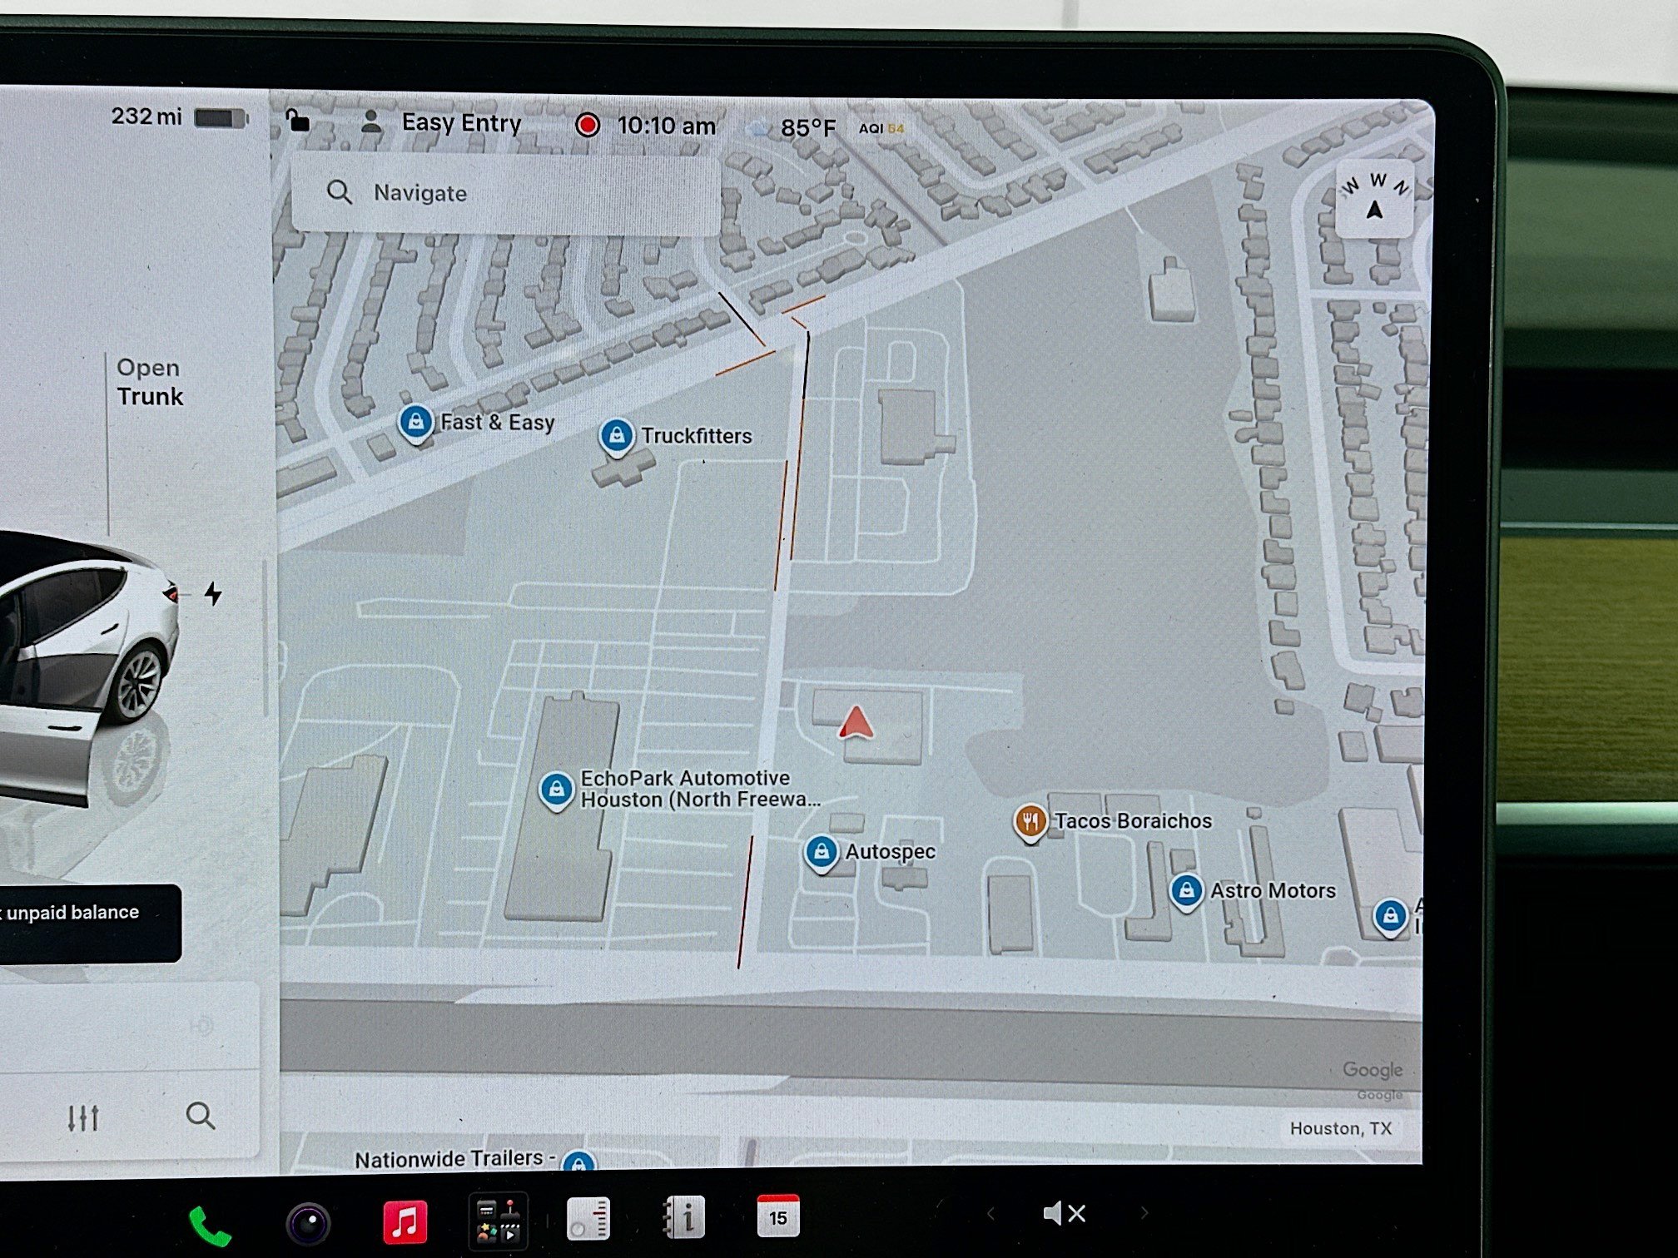
Task: Open the charge port lightning icon
Action: (x=213, y=594)
